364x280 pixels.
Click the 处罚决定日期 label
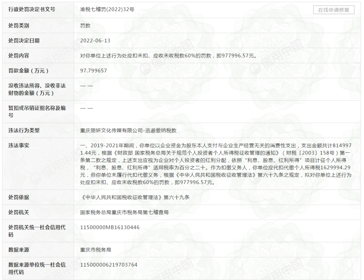tap(24, 41)
